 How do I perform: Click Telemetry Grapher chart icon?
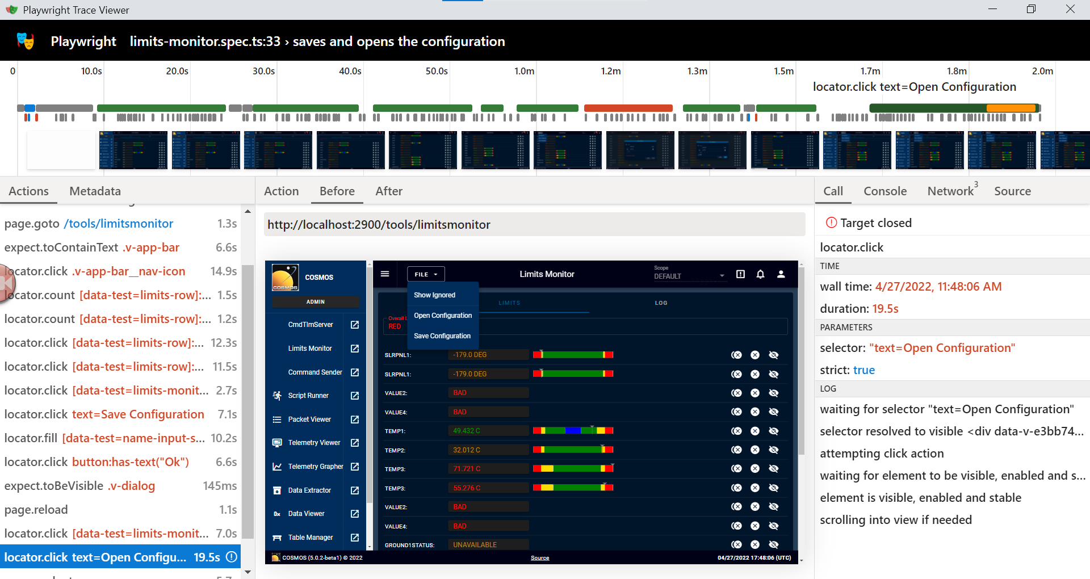tap(277, 467)
